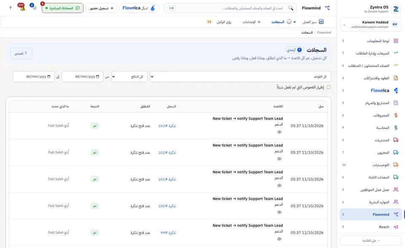Screen dimensions: 405x248
Task: Switch to الإعدادات tab
Action: (251, 22)
